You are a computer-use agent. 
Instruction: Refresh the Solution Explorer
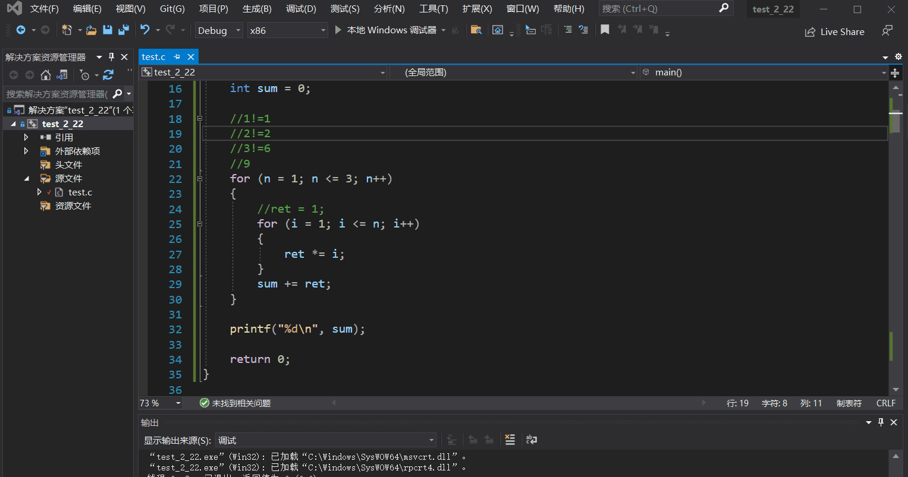pyautogui.click(x=108, y=75)
